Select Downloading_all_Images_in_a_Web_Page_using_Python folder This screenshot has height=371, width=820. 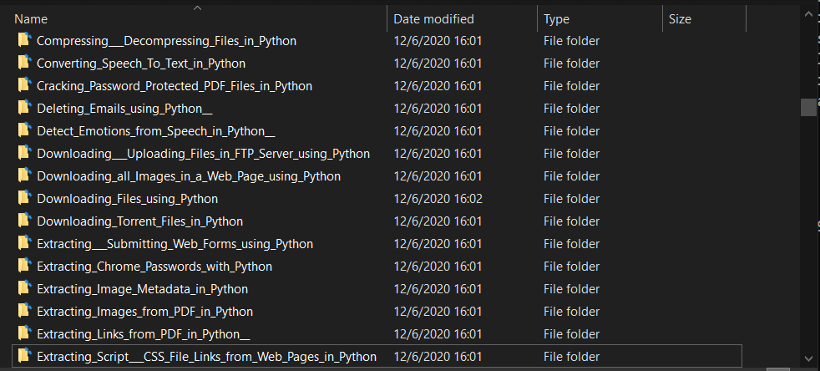[x=188, y=176]
